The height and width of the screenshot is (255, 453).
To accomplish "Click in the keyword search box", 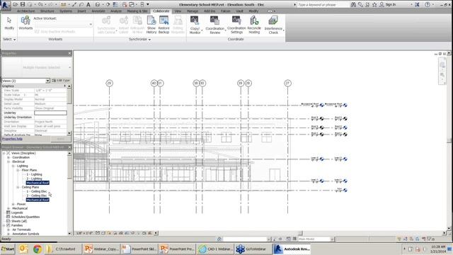I will click(x=323, y=5).
